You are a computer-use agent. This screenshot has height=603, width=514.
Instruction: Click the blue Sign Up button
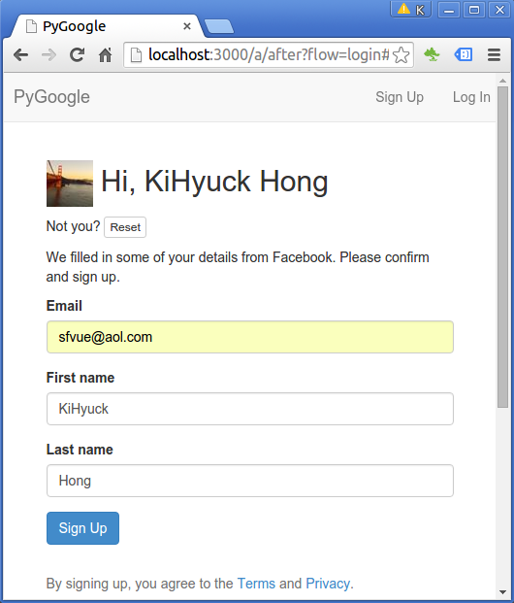click(x=83, y=528)
